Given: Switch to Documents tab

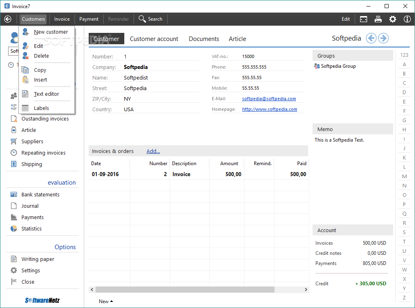Looking at the screenshot, I should [x=204, y=39].
